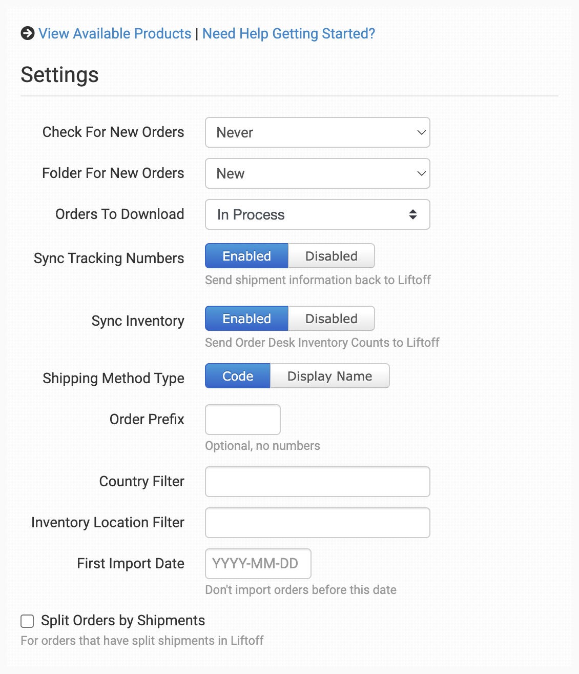Disable Sync Inventory
The width and height of the screenshot is (579, 674).
pos(331,319)
